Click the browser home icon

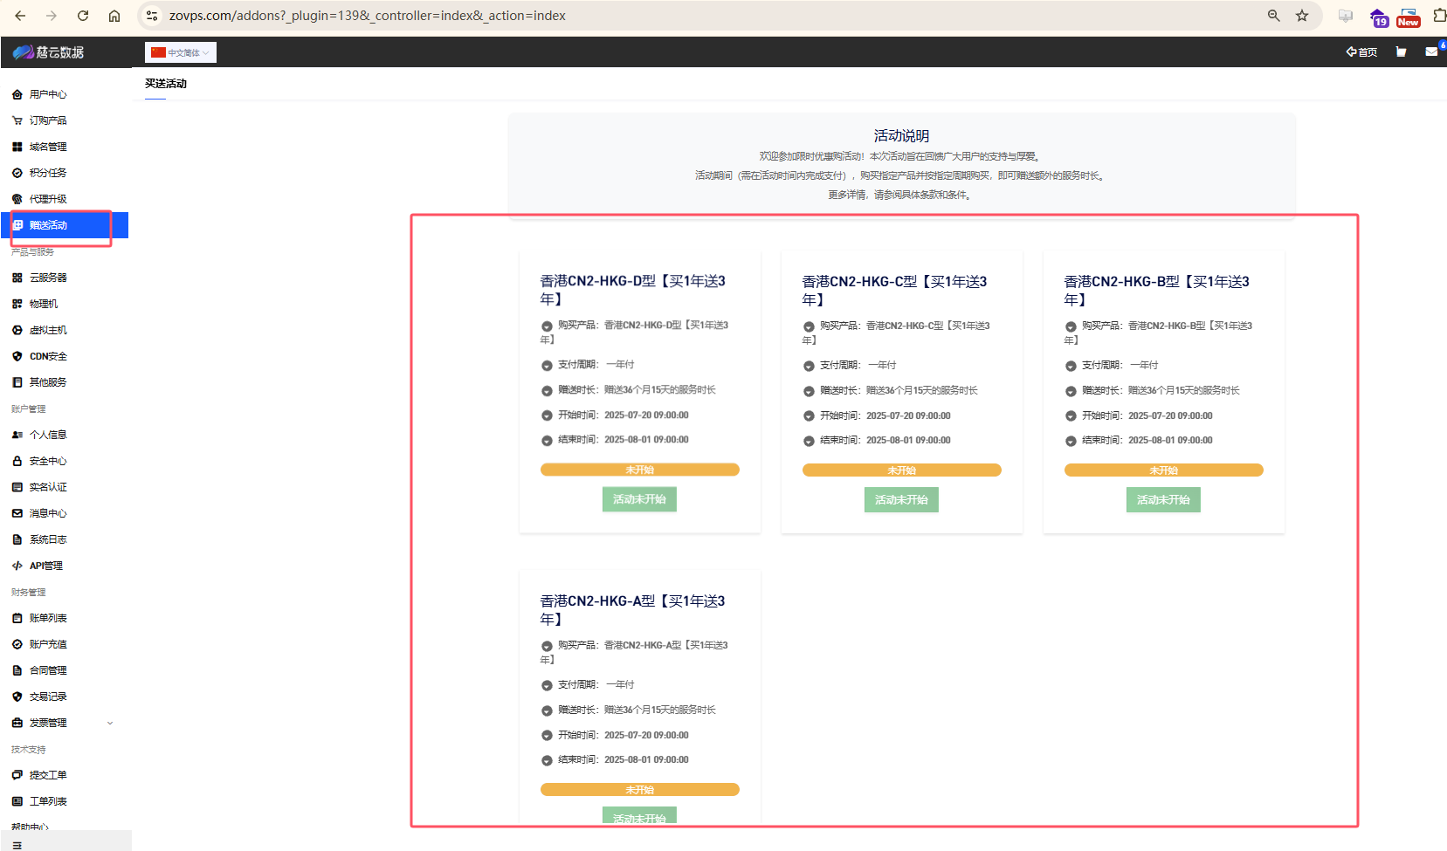pos(114,16)
